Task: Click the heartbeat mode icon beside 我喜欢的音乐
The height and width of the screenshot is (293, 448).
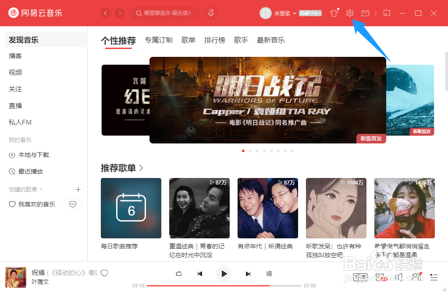Action: (x=73, y=204)
